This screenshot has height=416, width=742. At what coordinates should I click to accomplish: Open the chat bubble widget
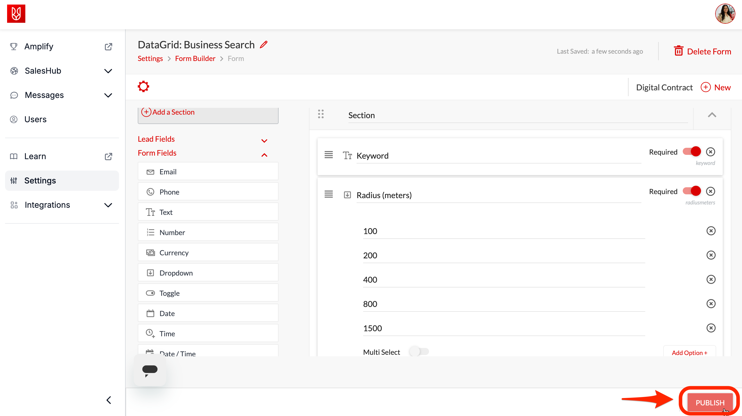[x=150, y=370]
